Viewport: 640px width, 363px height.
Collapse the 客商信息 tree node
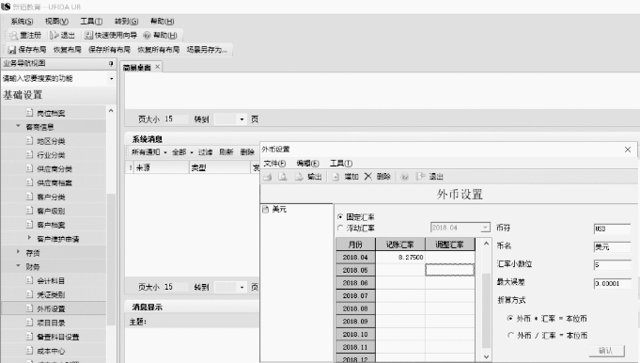point(18,127)
